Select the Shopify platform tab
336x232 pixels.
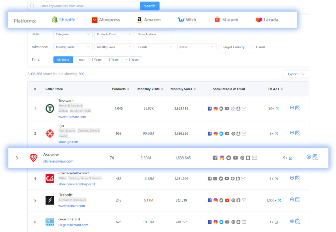click(63, 20)
